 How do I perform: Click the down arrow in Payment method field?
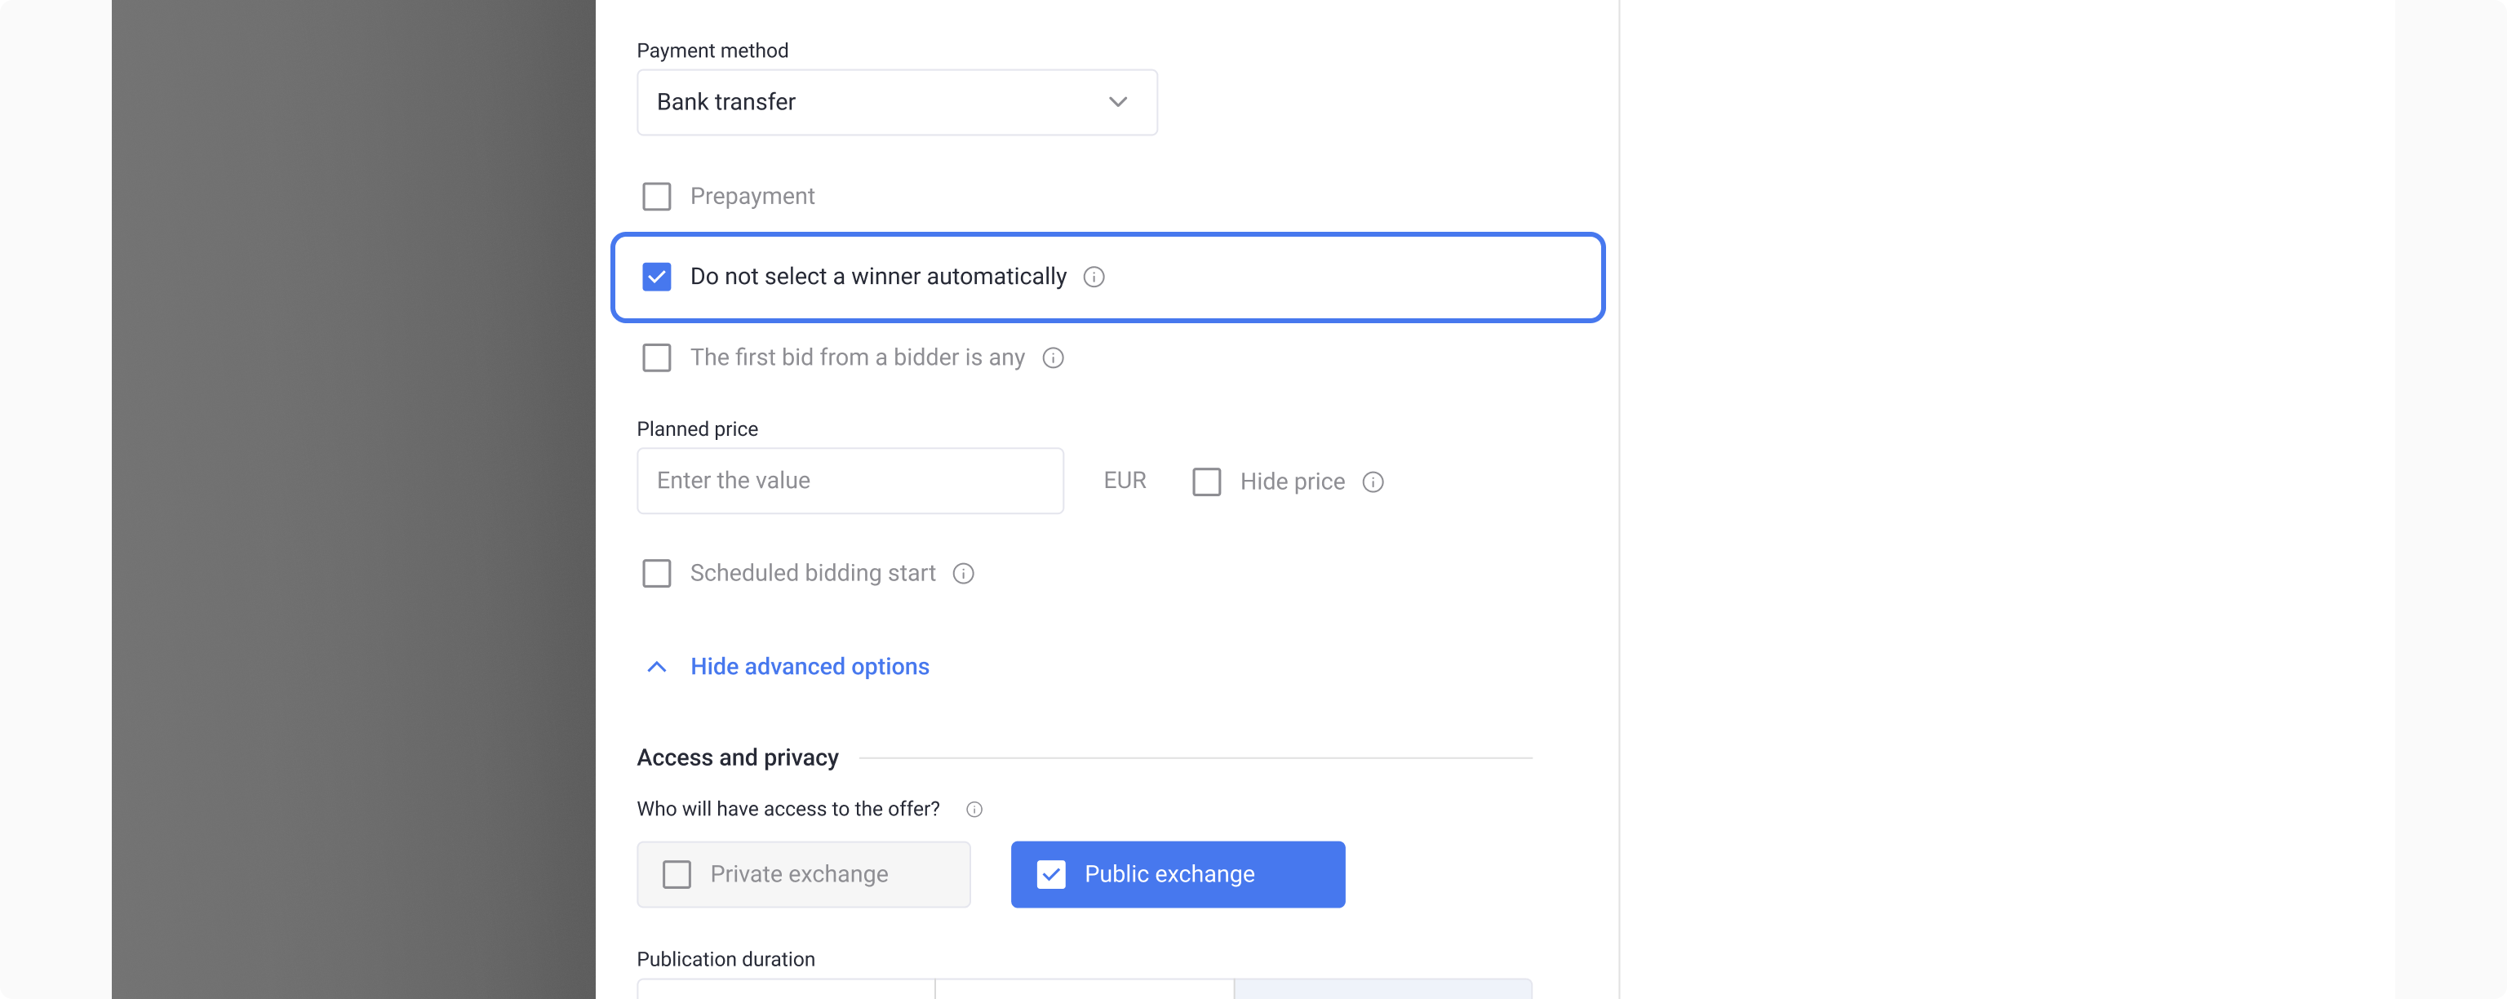pos(1117,102)
